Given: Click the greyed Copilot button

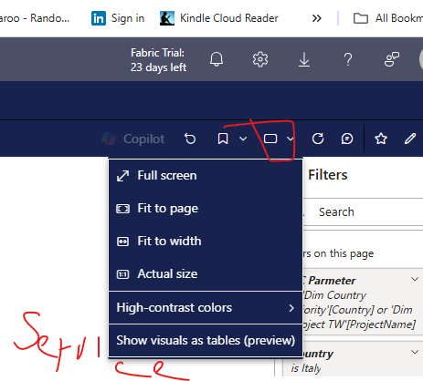Looking at the screenshot, I should click(133, 139).
